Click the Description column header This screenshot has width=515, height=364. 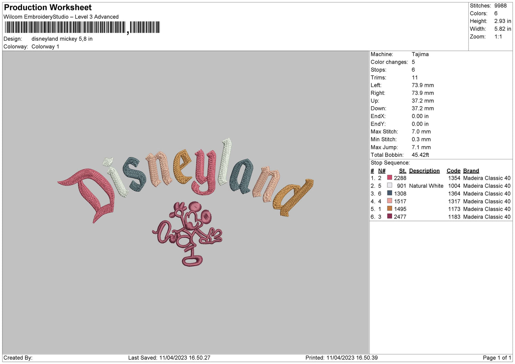click(x=424, y=171)
